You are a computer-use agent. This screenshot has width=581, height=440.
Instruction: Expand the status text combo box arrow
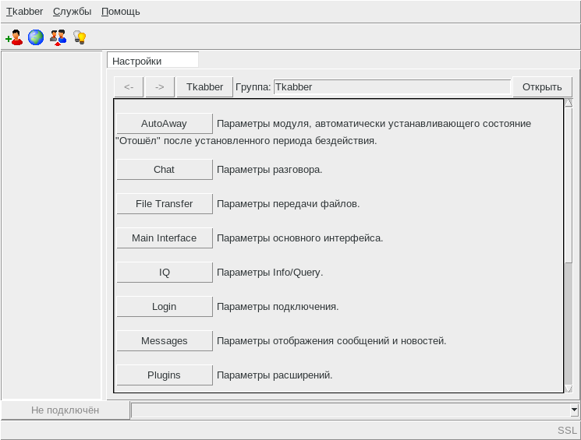[x=574, y=410]
